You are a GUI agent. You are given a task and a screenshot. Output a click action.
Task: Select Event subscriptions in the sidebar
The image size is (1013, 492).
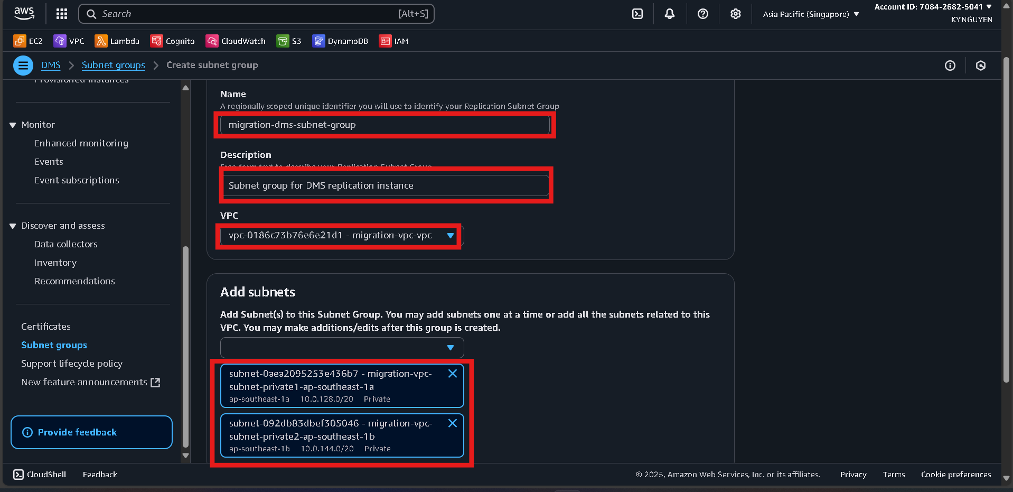[x=77, y=180]
